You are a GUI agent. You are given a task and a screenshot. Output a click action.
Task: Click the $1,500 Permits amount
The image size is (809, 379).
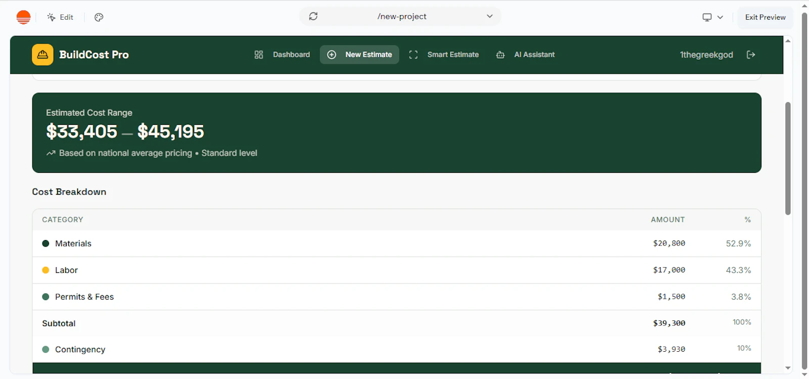click(x=671, y=297)
